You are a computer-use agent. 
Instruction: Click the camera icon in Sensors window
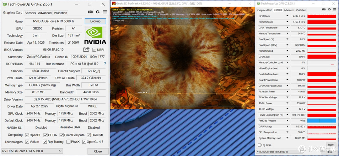coord(324,9)
